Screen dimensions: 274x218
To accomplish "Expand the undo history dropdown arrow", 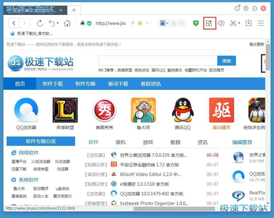I will [x=58, y=23].
